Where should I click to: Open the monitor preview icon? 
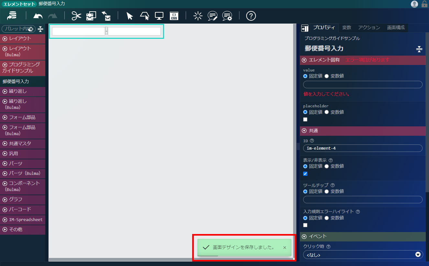coord(159,16)
